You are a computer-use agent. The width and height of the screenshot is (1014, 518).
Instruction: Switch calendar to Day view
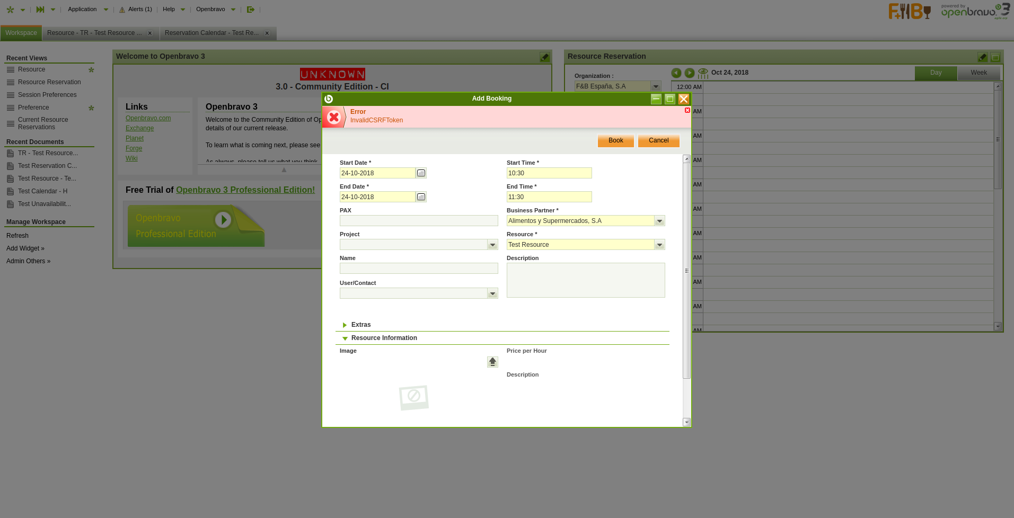click(x=936, y=73)
